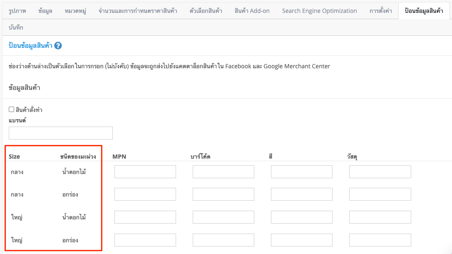Image resolution: width=452 pixels, height=254 pixels.
Task: Click บาร์โค้ด field for กลาง น้ำดอกไม้ row
Action: click(x=224, y=172)
